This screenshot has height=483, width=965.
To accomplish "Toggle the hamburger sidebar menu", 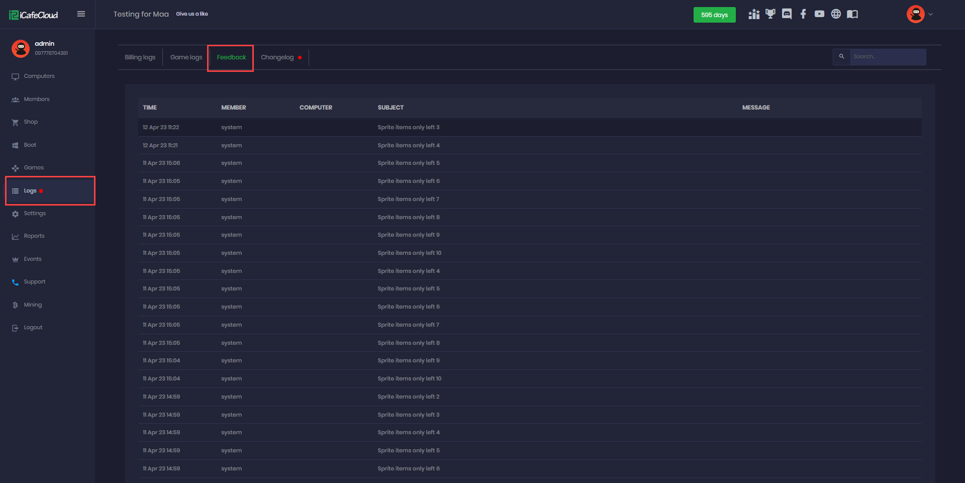I will pyautogui.click(x=81, y=14).
